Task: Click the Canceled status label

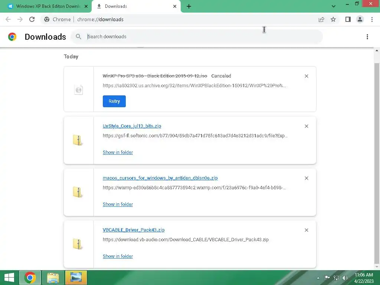Action: (x=221, y=76)
